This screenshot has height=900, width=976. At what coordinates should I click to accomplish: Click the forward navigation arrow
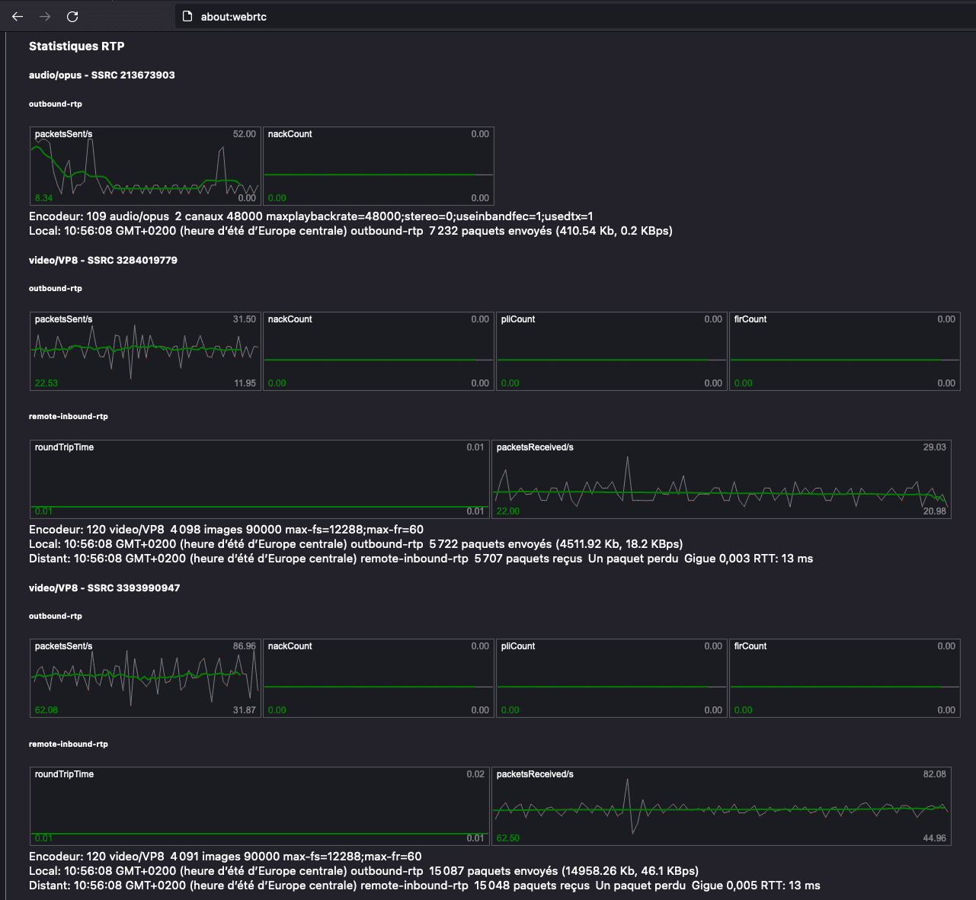[x=44, y=15]
